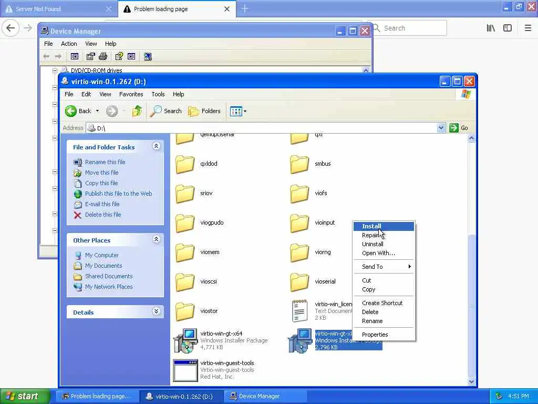The width and height of the screenshot is (538, 404).
Task: Select the viomem folder icon
Action: pos(185,252)
